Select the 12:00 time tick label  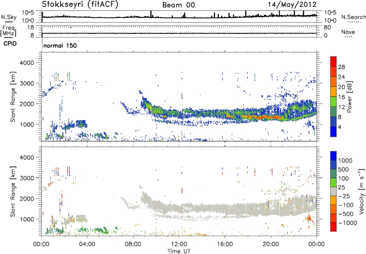[x=179, y=244]
